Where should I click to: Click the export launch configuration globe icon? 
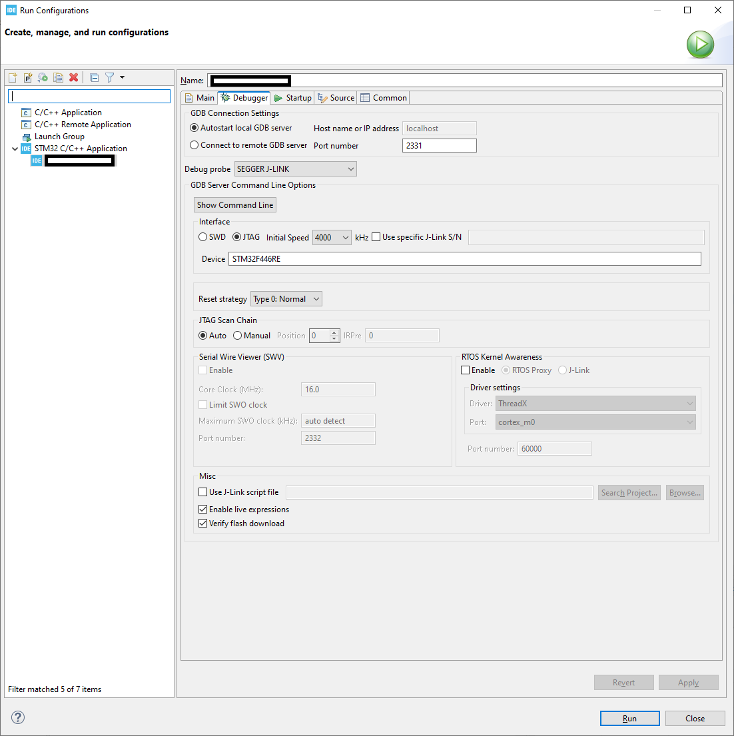pos(42,77)
